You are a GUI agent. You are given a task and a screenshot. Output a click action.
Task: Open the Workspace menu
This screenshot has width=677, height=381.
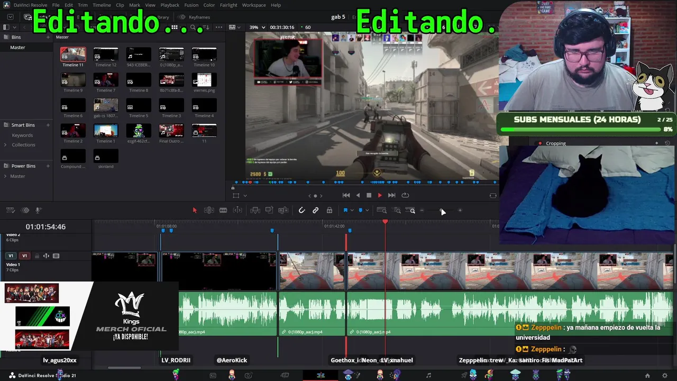[x=254, y=5]
